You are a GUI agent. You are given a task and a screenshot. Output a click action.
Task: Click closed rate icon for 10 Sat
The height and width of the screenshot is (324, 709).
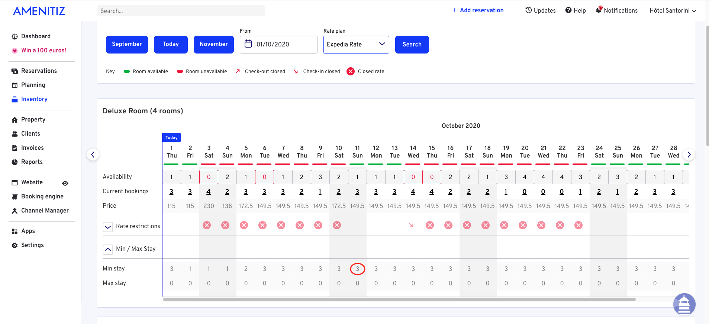337,225
